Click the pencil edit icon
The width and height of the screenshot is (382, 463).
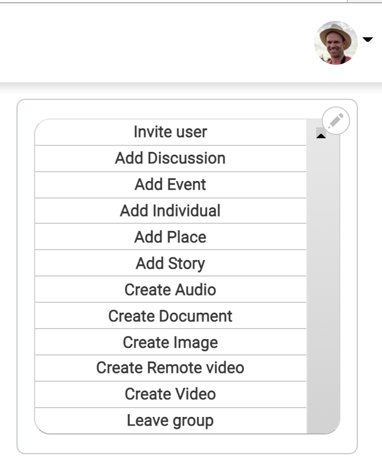point(336,121)
